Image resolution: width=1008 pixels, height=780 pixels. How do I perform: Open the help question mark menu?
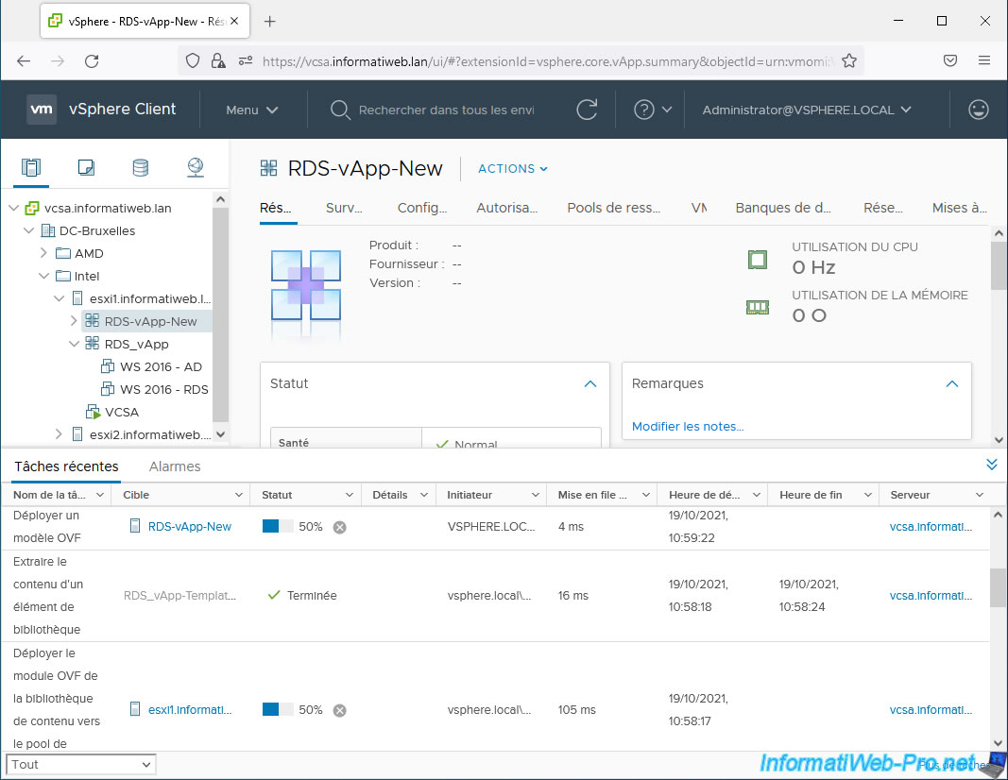653,110
